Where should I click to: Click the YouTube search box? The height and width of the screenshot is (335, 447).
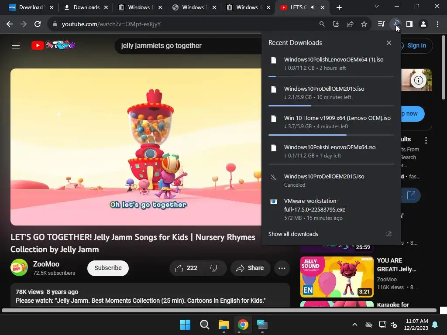click(x=188, y=45)
